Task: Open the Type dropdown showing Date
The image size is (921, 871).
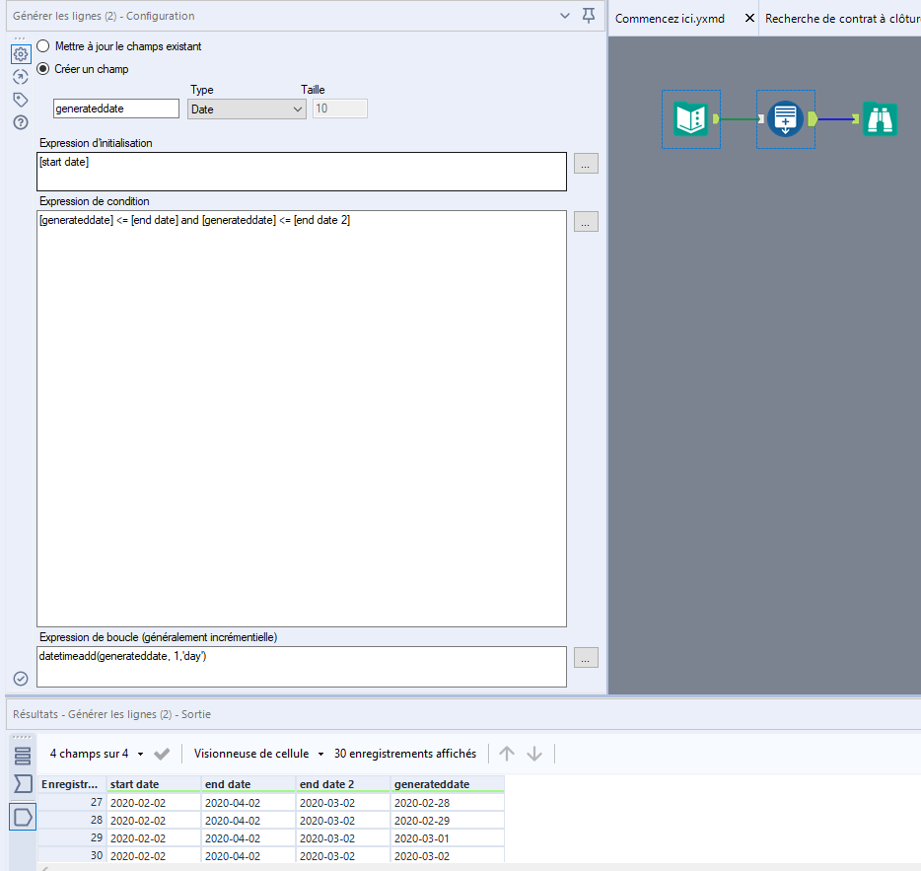Action: pyautogui.click(x=247, y=109)
